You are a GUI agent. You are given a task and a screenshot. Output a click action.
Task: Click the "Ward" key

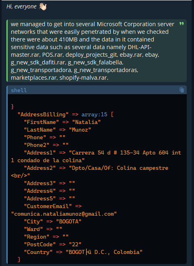pos(33,229)
